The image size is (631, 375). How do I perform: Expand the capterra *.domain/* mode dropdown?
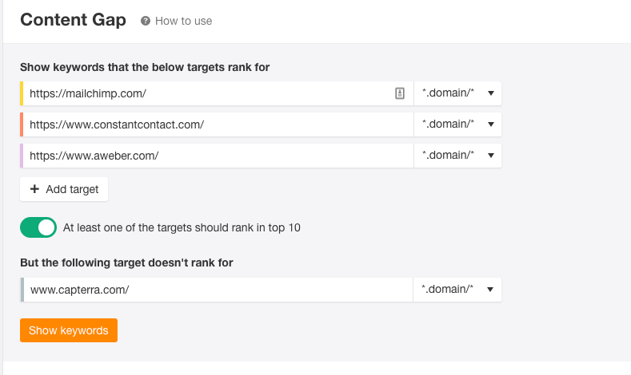[457, 290]
